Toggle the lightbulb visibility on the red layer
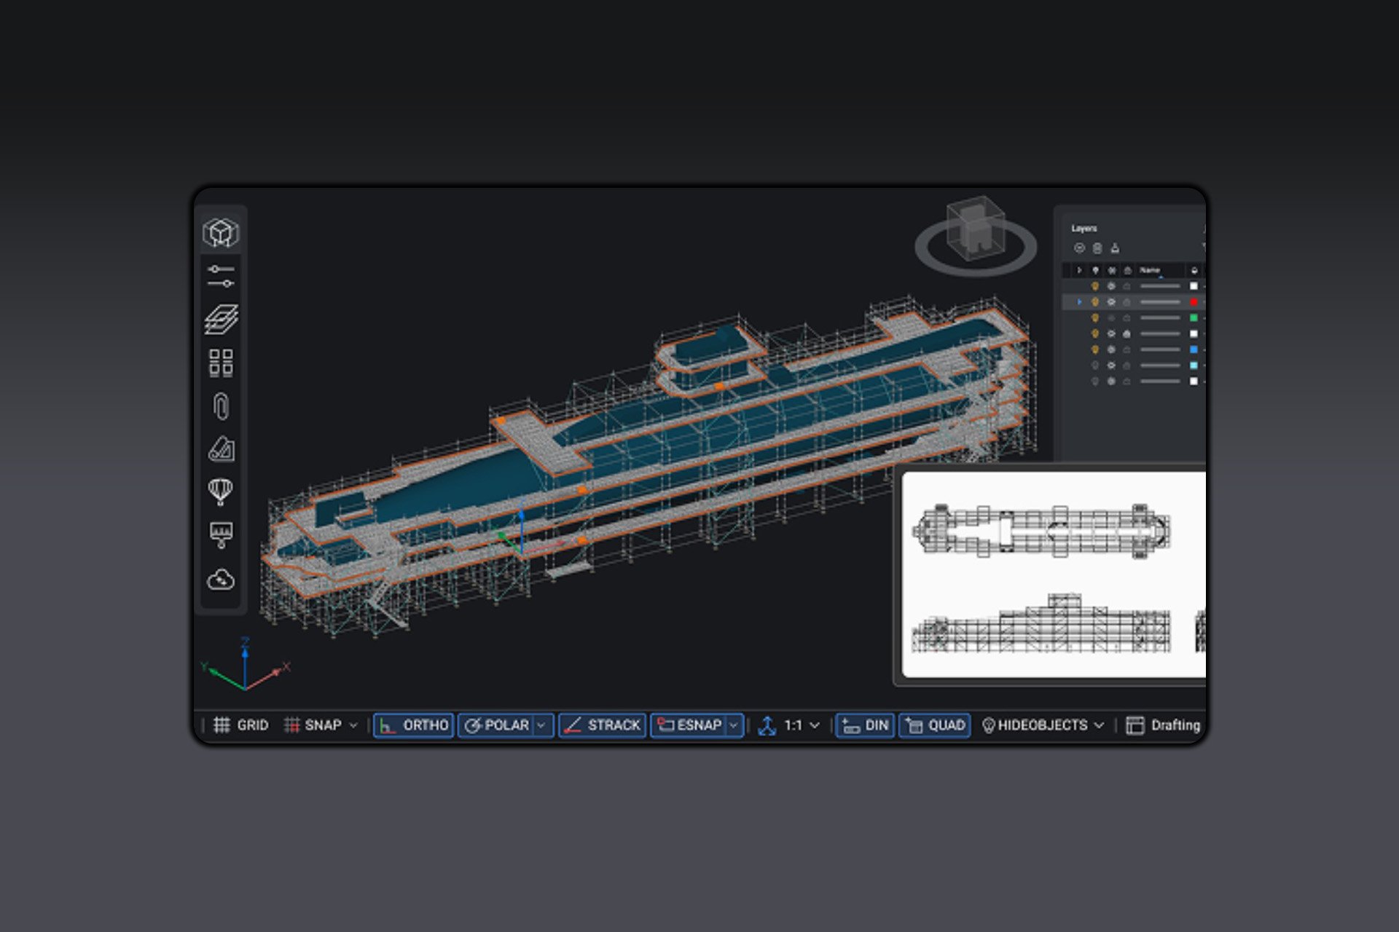The image size is (1399, 932). (x=1095, y=301)
